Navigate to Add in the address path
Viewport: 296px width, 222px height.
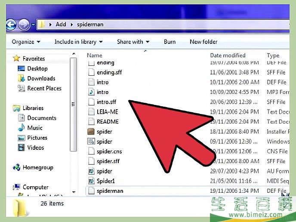click(61, 25)
